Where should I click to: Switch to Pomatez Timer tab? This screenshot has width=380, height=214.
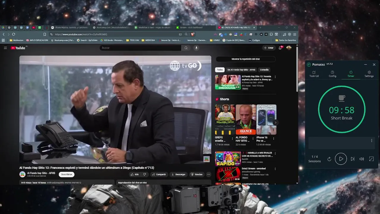(x=351, y=74)
